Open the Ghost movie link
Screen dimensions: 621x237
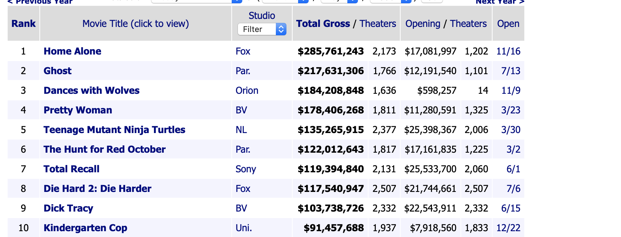[x=57, y=71]
